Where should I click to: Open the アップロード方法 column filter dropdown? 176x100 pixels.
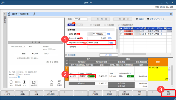point(165,28)
